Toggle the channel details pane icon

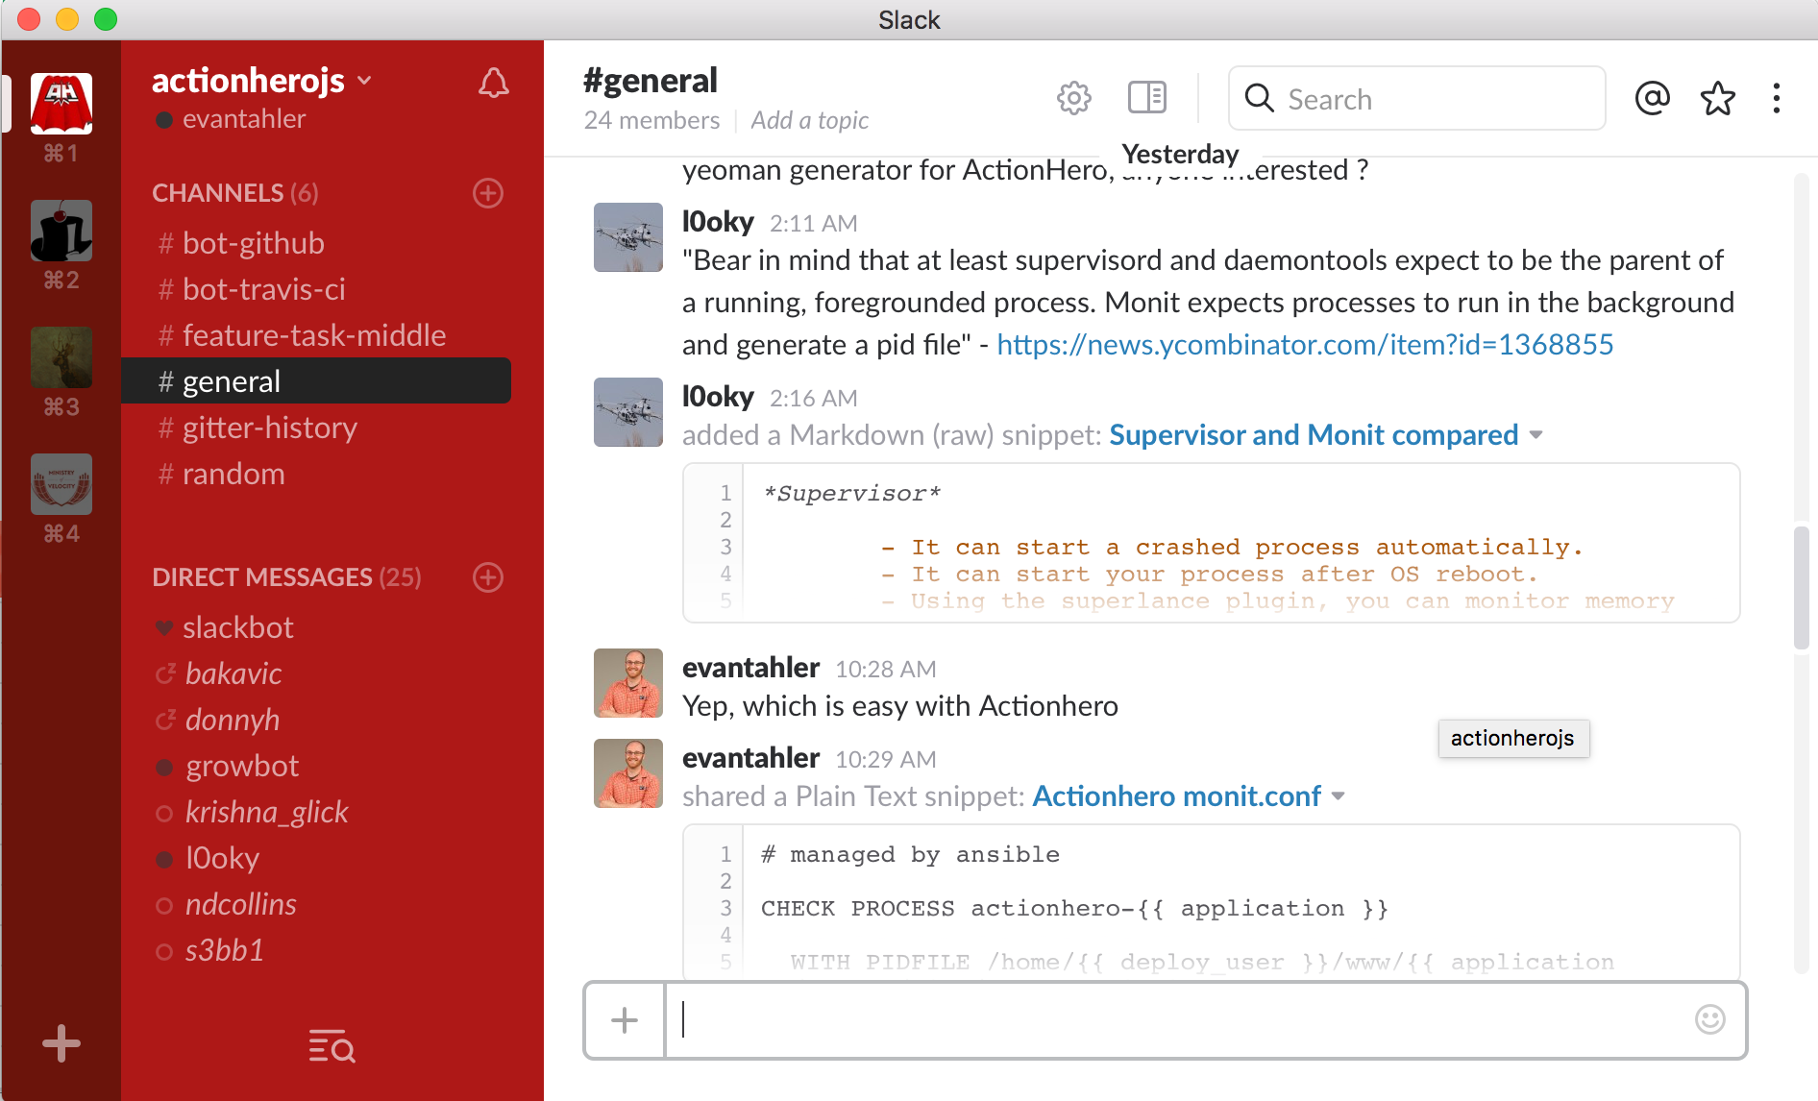pos(1147,97)
